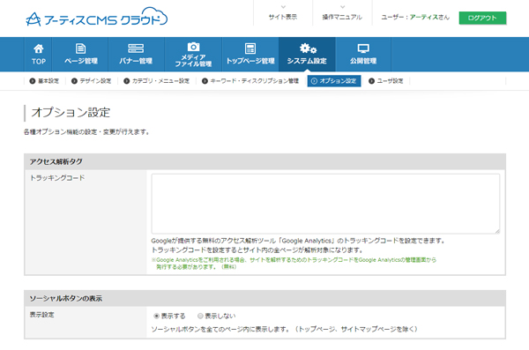Viewport: 529px width, 350px height.
Task: Go to デザイン設定 submenu
Action: pos(91,81)
